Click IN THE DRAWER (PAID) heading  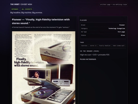[x=89, y=51]
